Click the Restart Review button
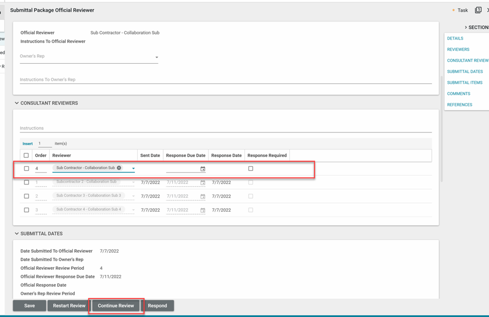The image size is (489, 317). [69, 305]
